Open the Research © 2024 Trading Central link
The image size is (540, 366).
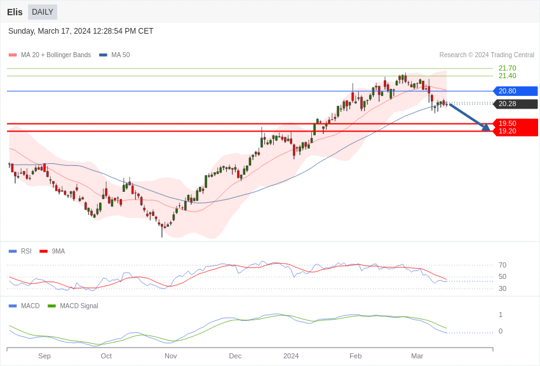tap(487, 55)
